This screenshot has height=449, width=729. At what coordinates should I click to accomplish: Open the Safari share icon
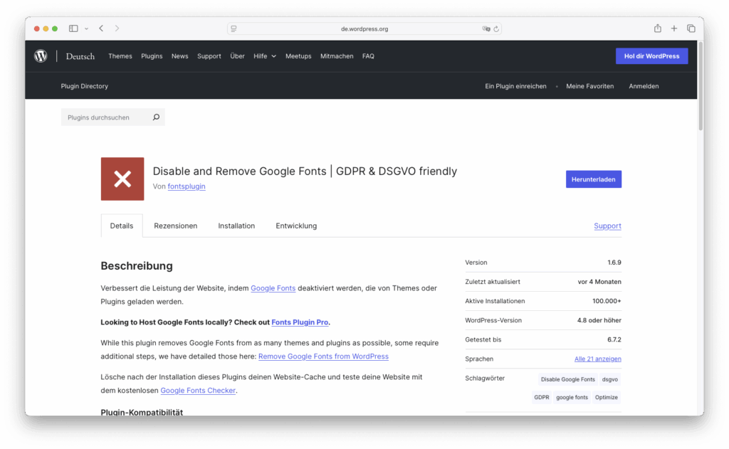click(x=657, y=28)
